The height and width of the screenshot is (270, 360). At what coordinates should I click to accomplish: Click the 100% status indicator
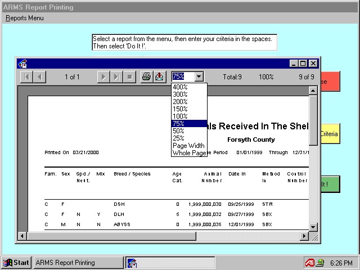(266, 76)
